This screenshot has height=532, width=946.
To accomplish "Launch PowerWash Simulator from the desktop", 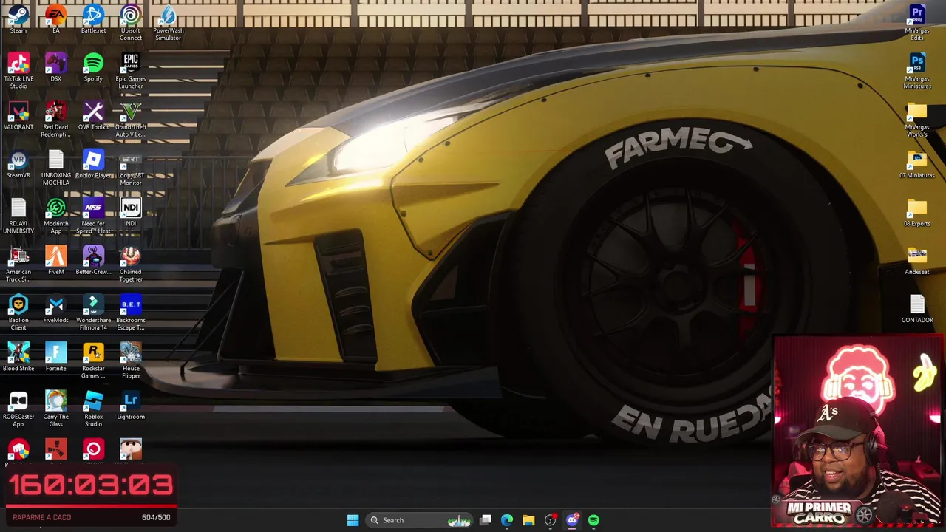I will point(169,22).
